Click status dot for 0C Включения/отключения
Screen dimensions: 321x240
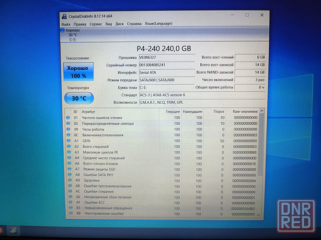tap(69, 135)
